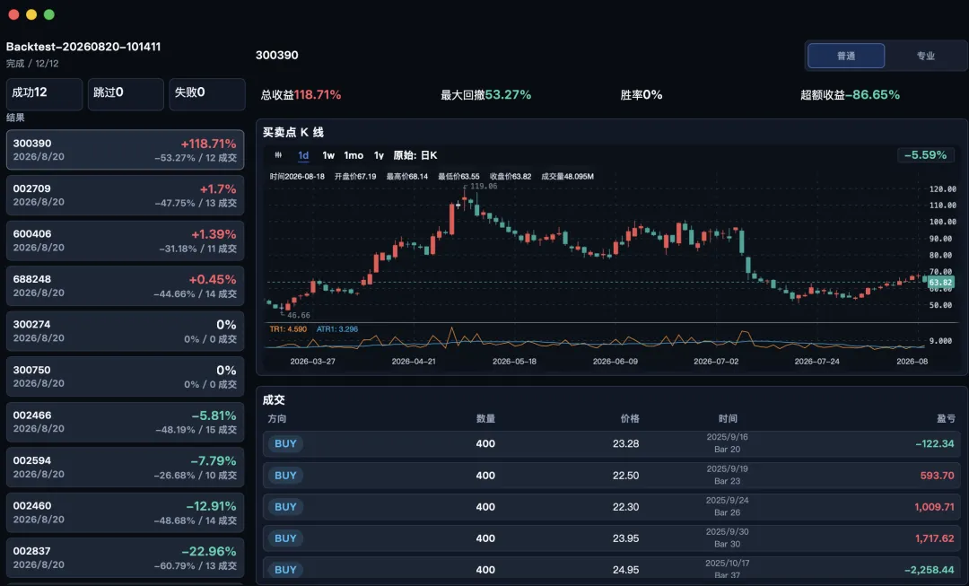Image resolution: width=969 pixels, height=586 pixels.
Task: Click the 63.82 price marker
Action: click(940, 283)
